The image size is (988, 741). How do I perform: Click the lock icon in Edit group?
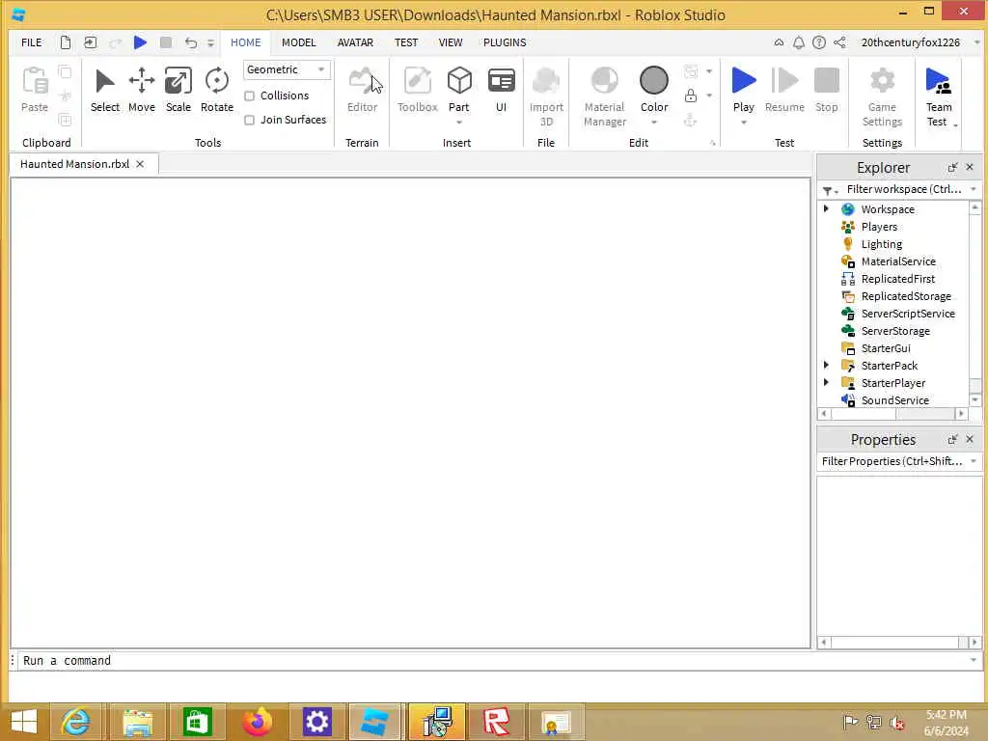coord(691,96)
